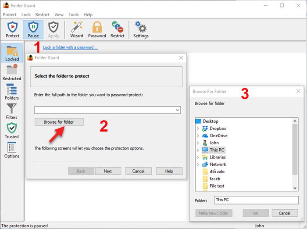This screenshot has width=307, height=229.
Task: Open the View menu
Action: [59, 14]
